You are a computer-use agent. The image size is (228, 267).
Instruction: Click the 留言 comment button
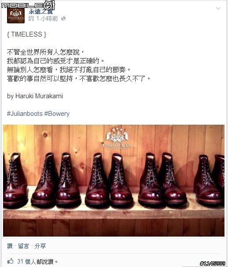(23, 246)
